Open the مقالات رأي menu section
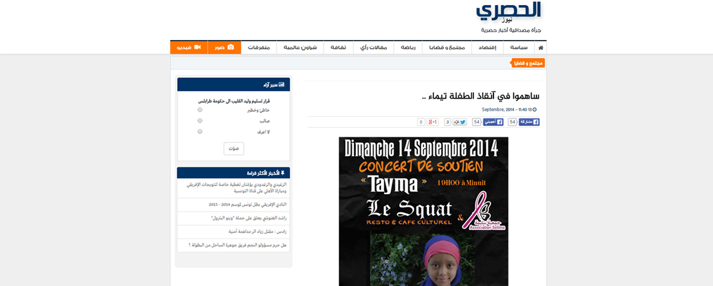This screenshot has width=713, height=286. (373, 47)
